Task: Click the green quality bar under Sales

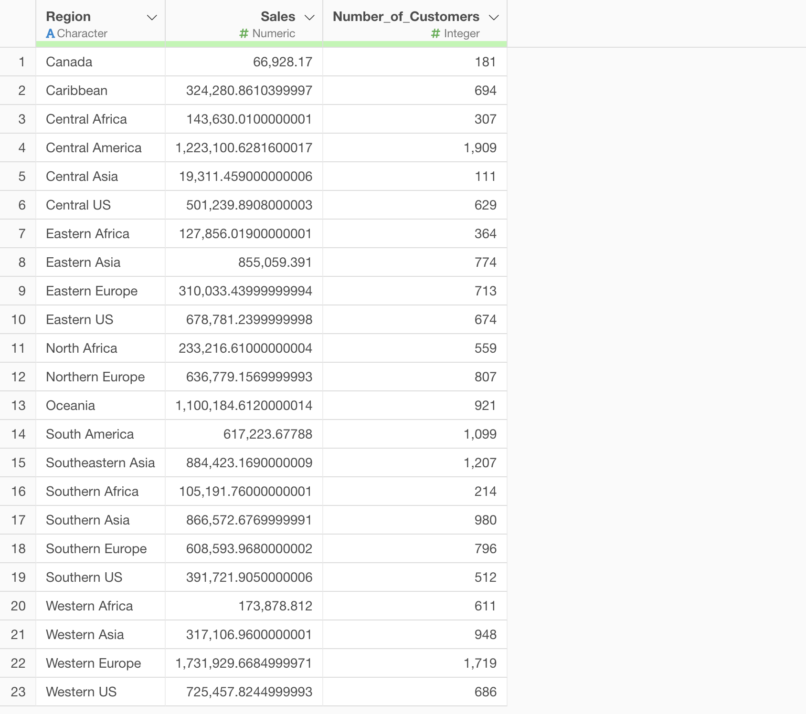Action: click(244, 44)
